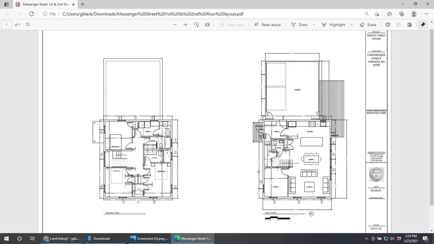Image resolution: width=434 pixels, height=244 pixels.
Task: Expand the Highlight color dropdown arrow
Action: [352, 25]
